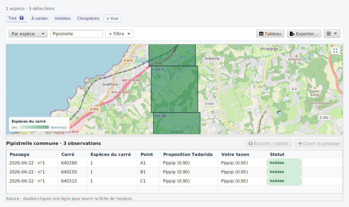Click the headphones icon on Écouter / valider
Viewport: 349px width, 207px height.
pos(251,144)
